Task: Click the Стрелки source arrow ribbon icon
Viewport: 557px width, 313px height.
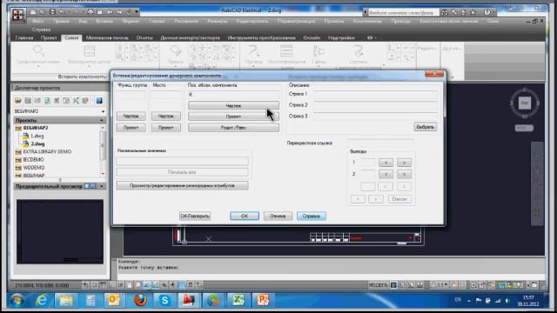Action: pos(358,51)
